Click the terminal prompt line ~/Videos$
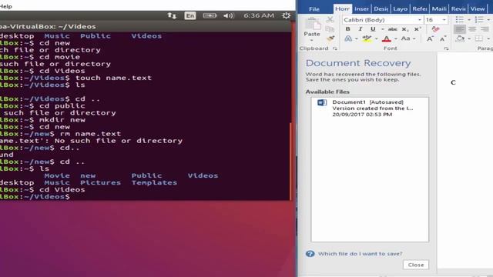This screenshot has width=493, height=277. pyautogui.click(x=35, y=197)
